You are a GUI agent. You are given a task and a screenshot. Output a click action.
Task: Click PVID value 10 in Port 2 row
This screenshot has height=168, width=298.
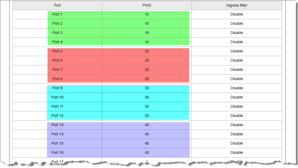(x=147, y=24)
